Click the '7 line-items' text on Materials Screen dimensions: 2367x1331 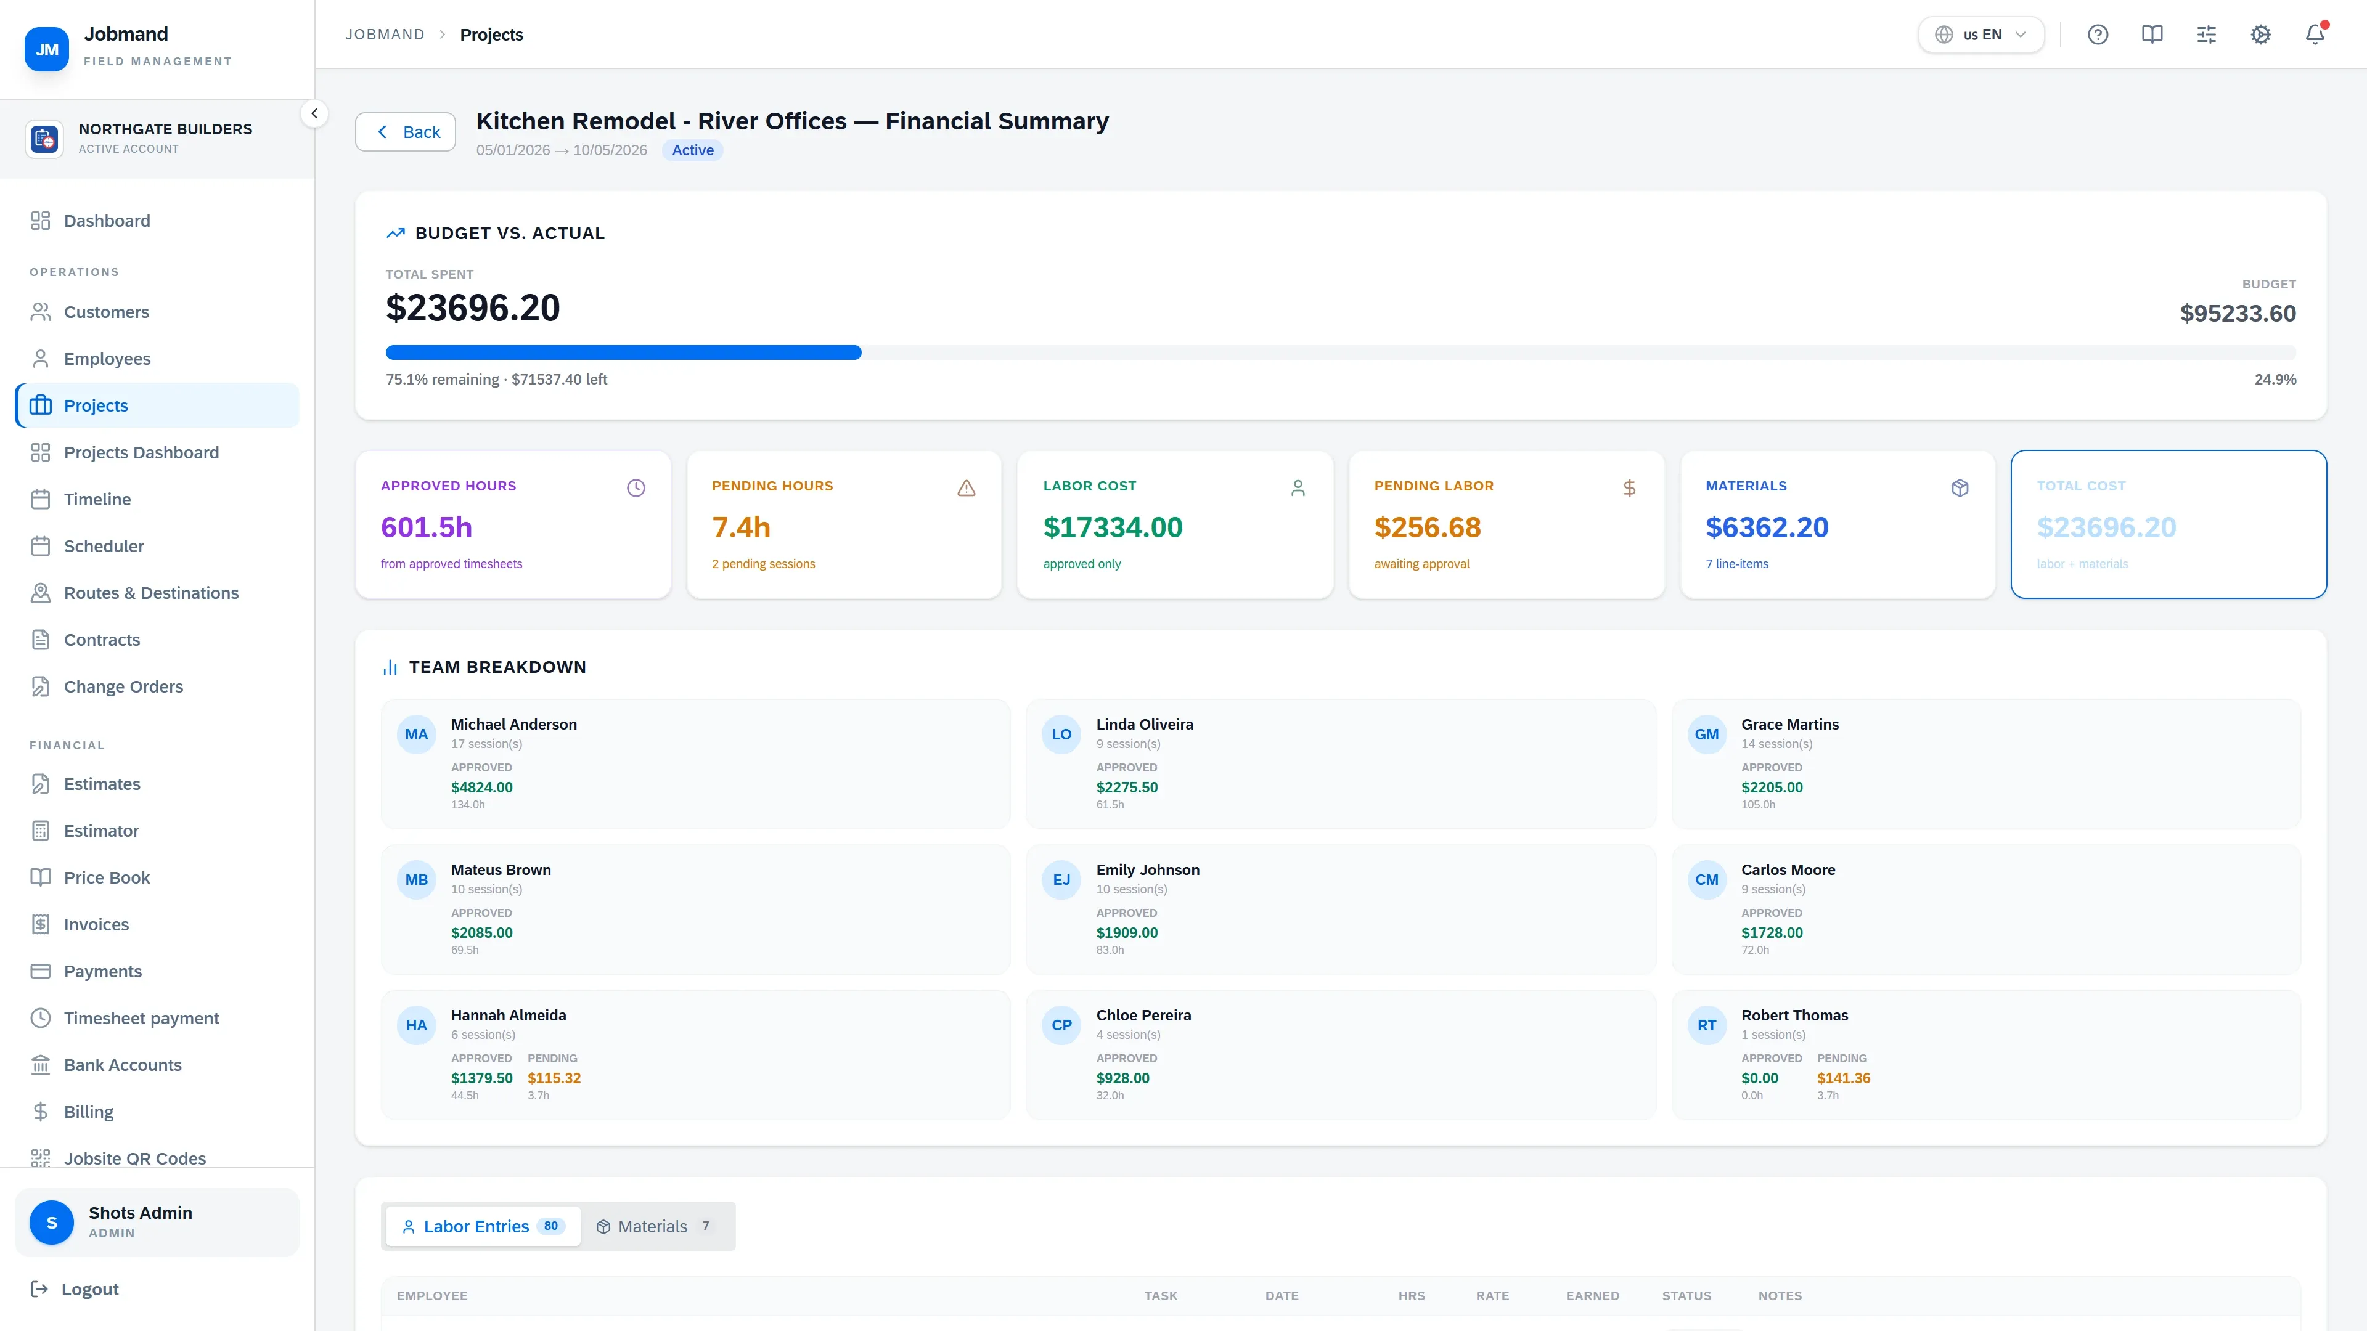click(x=1736, y=564)
